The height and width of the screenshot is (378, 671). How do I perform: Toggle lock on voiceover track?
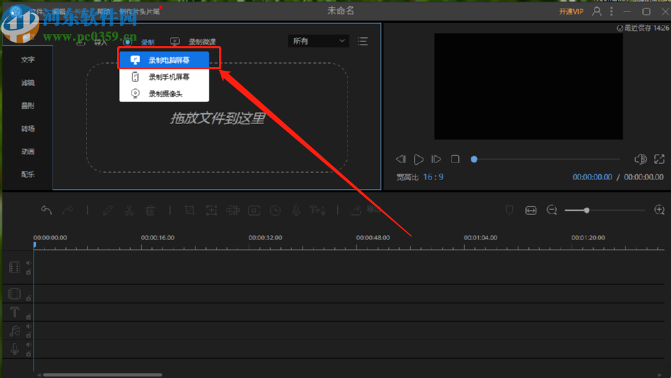(x=29, y=353)
